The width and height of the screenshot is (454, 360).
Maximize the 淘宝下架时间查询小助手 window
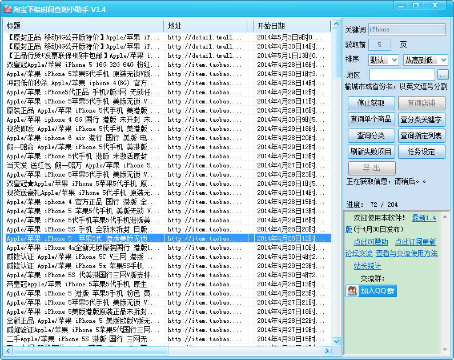tap(416, 6)
